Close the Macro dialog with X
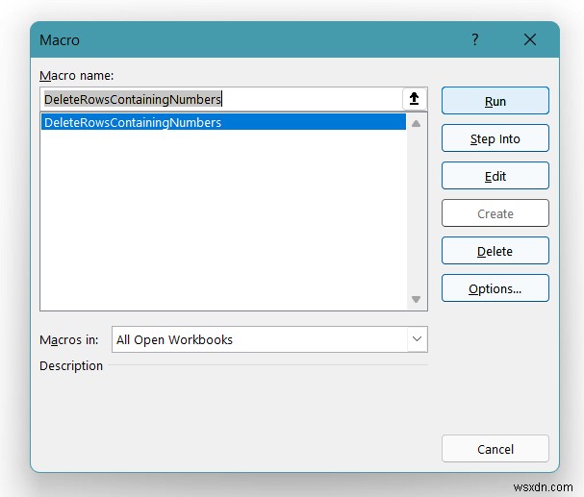584x497 pixels. coord(529,39)
